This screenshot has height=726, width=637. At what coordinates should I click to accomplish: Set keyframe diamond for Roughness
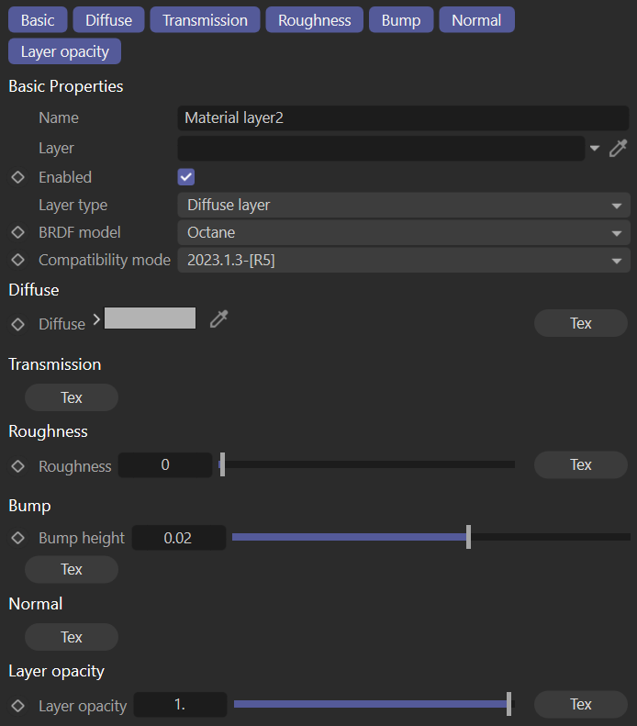click(17, 466)
